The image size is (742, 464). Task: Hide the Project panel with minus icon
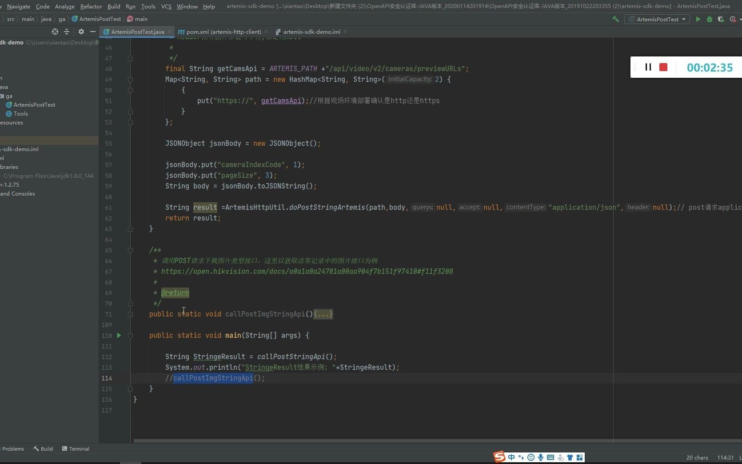pyautogui.click(x=92, y=32)
